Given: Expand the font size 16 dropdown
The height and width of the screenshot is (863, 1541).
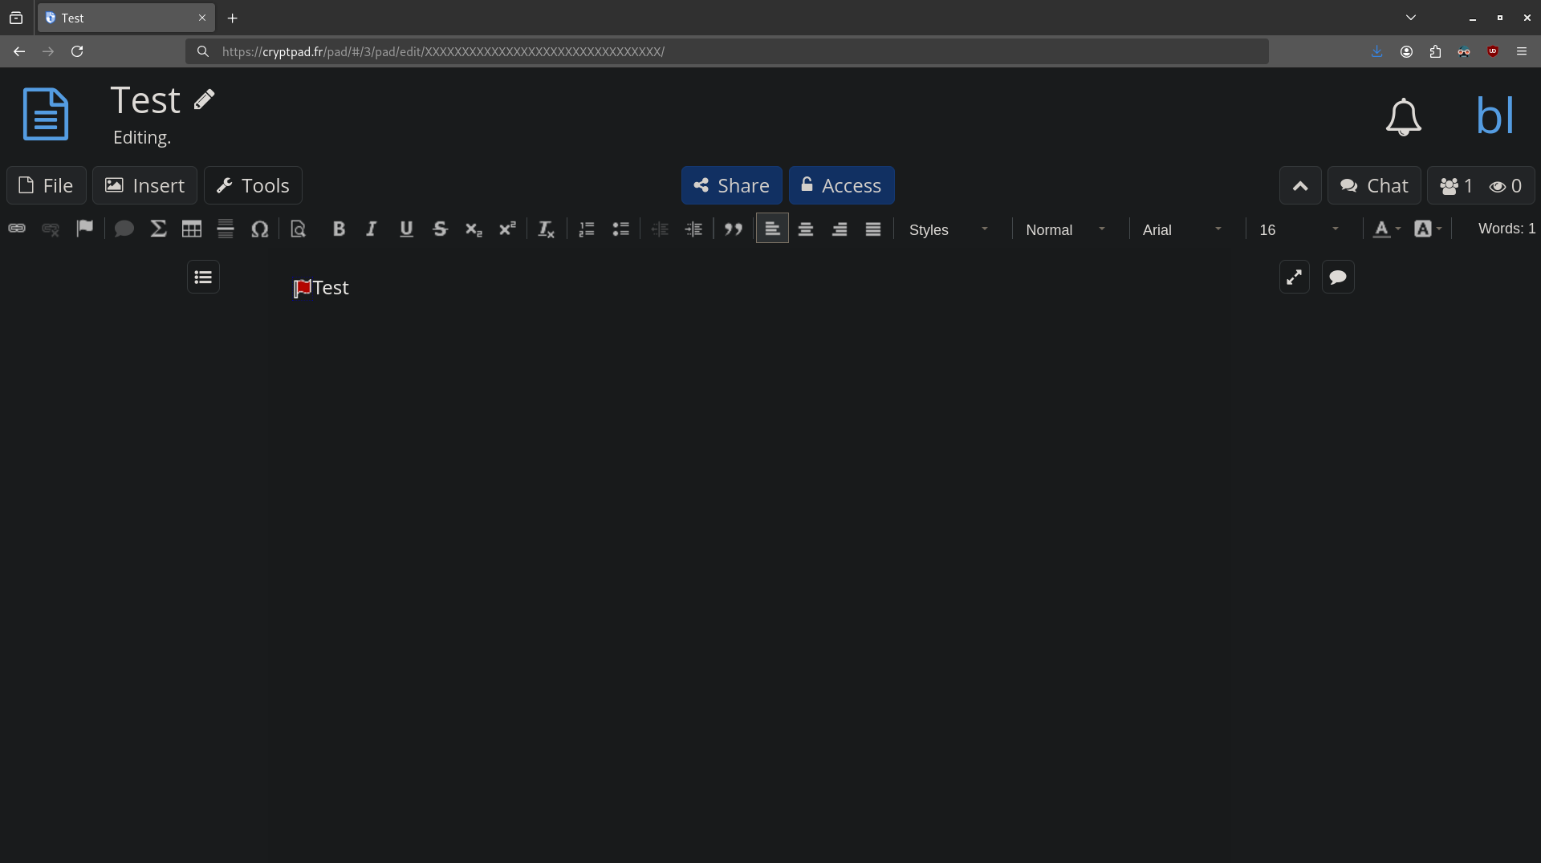Looking at the screenshot, I should click(1298, 230).
